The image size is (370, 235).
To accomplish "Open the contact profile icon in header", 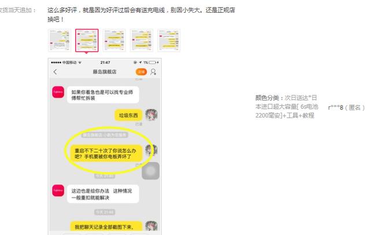I will tap(153, 72).
